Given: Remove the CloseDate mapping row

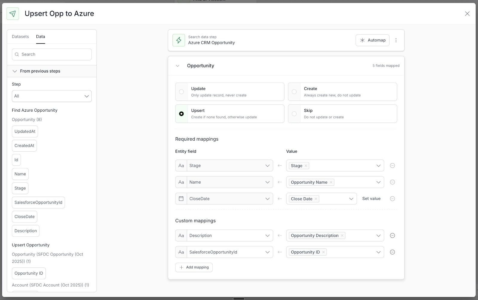Looking at the screenshot, I should pyautogui.click(x=392, y=199).
